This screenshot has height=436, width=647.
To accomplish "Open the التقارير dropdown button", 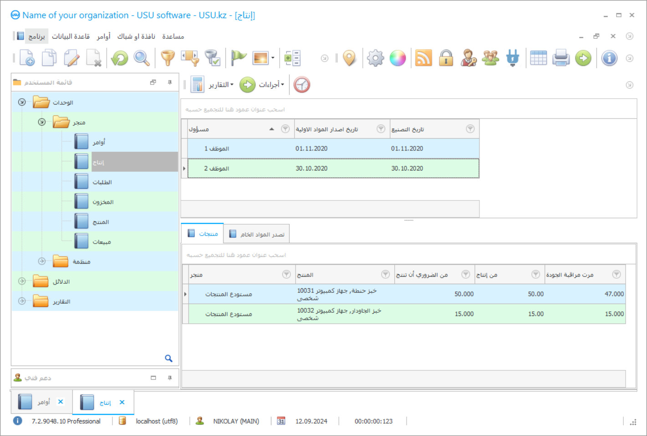I will 221,85.
